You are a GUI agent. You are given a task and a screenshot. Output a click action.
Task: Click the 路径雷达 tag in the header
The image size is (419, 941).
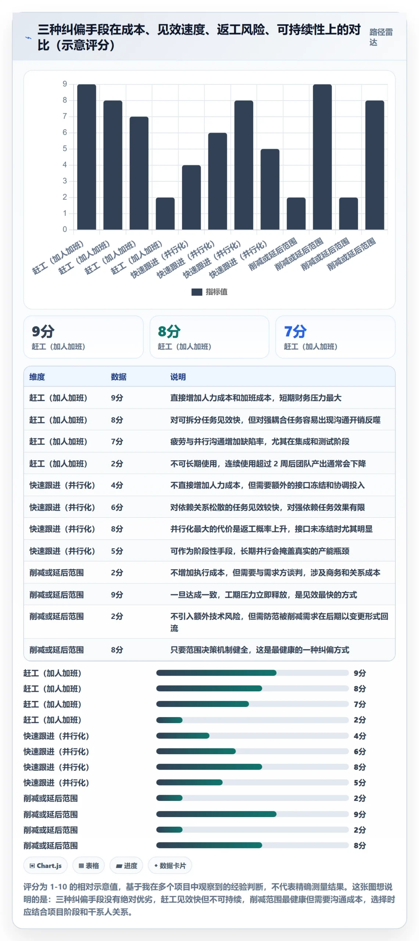(x=381, y=37)
